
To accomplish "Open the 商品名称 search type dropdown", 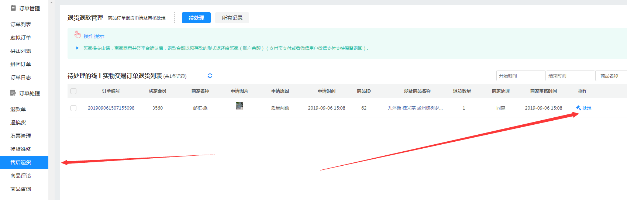I will [x=610, y=76].
